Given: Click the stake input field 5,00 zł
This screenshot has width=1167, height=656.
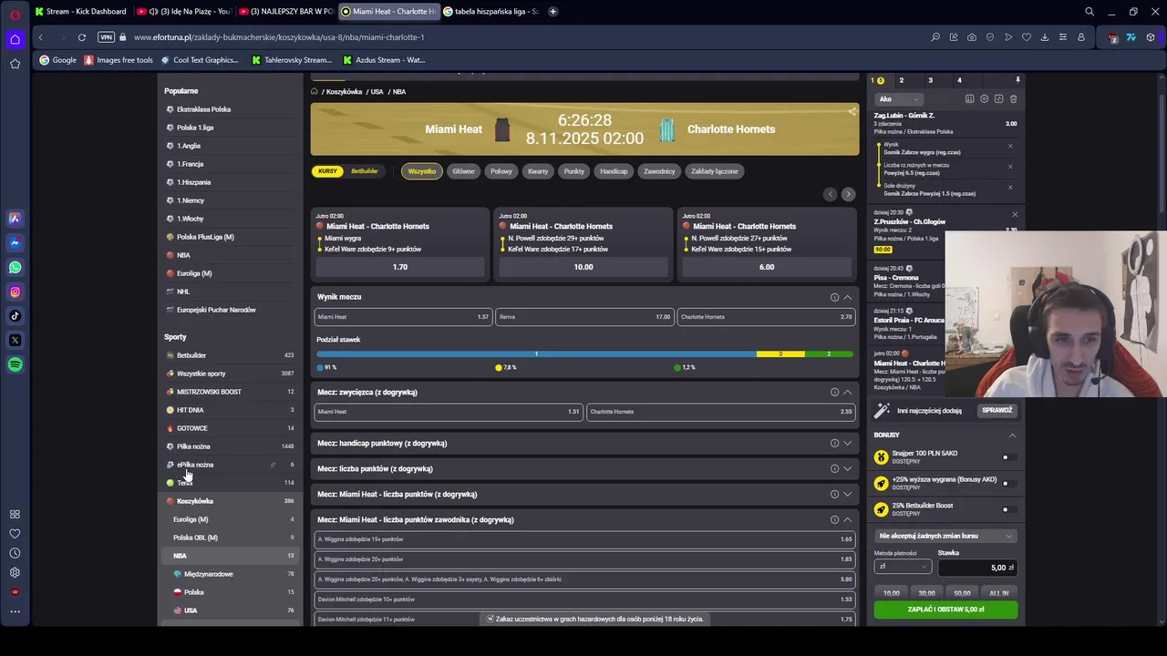Looking at the screenshot, I should [x=976, y=568].
